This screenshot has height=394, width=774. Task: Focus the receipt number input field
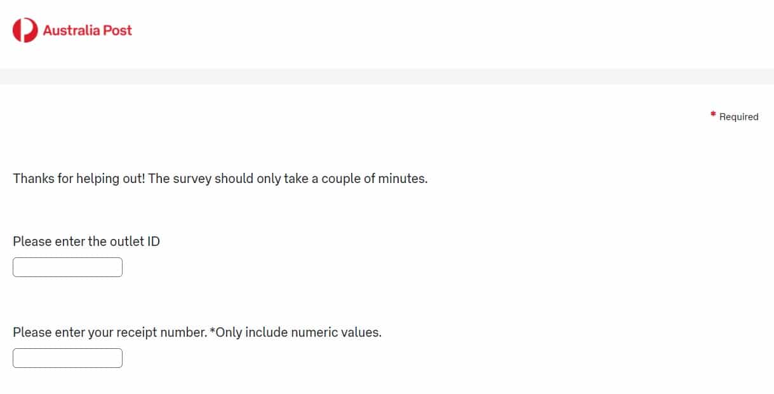[x=67, y=358]
